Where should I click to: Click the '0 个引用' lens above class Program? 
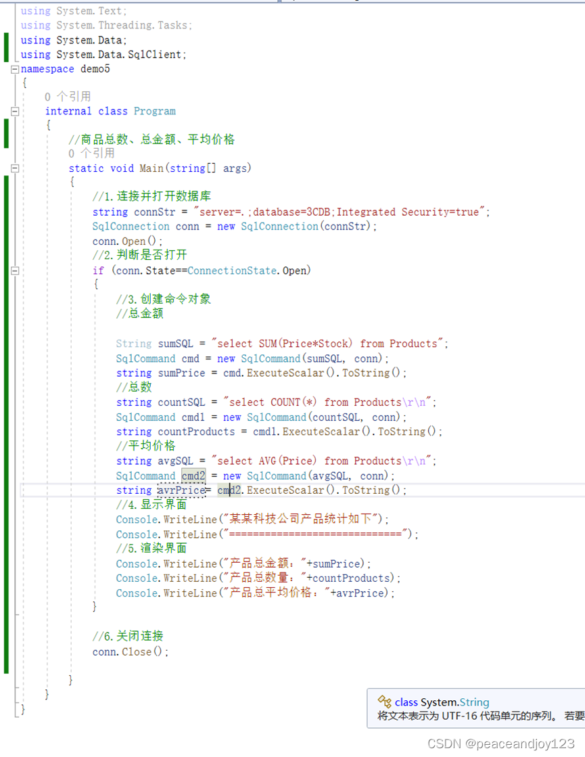(68, 97)
